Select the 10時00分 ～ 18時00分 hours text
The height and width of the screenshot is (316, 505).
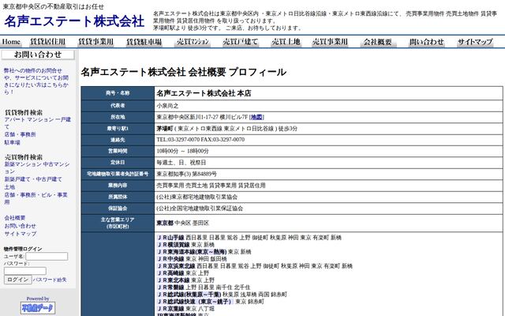(x=182, y=151)
